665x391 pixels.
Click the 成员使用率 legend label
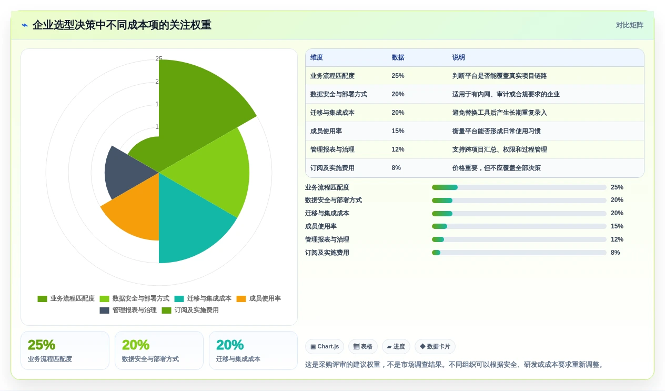click(265, 299)
